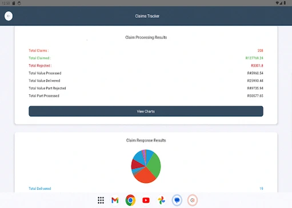Click the orange-red pie chart slice
The height and width of the screenshot is (208, 292).
[145, 175]
